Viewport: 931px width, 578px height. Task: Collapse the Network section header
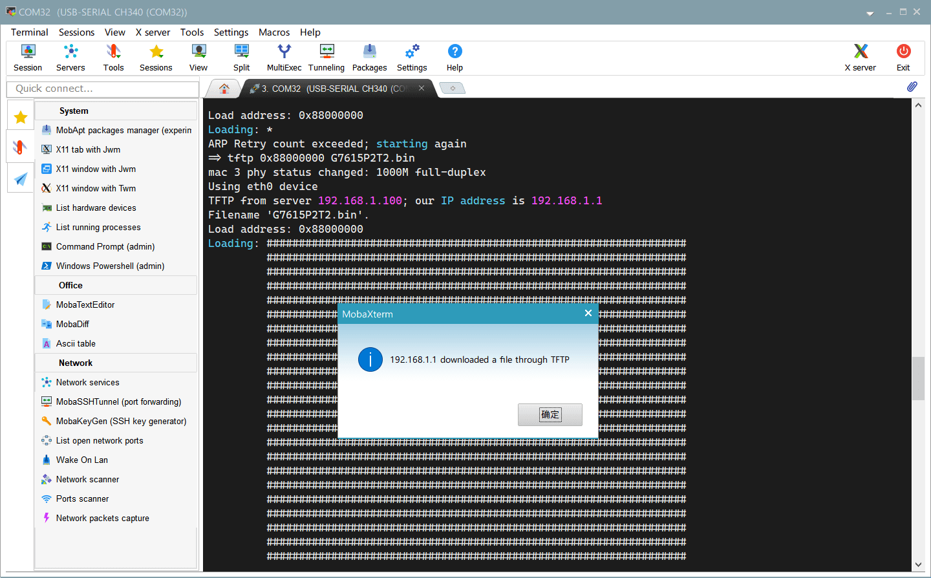click(x=116, y=363)
